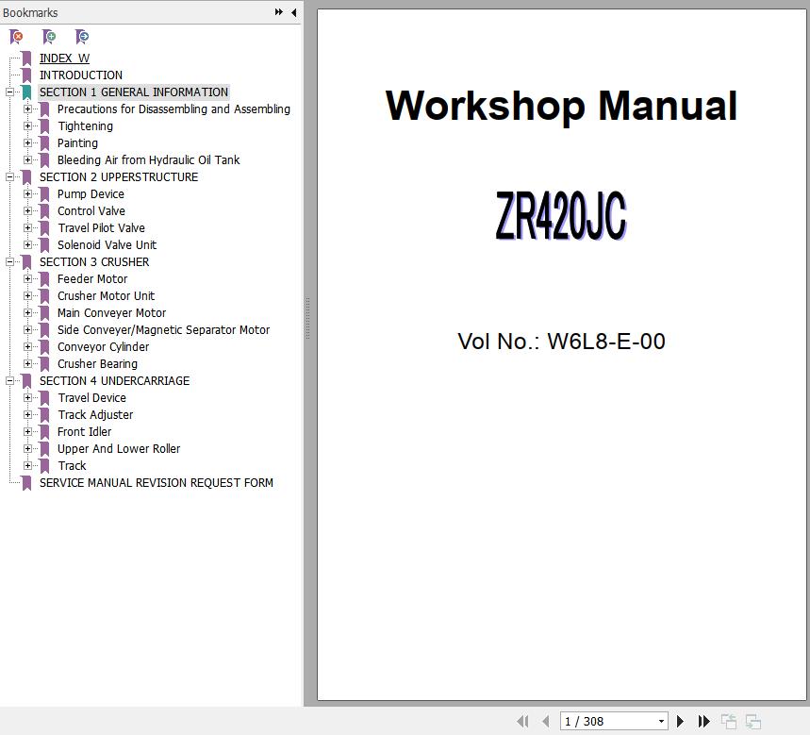This screenshot has height=735, width=810.
Task: Go to Side Conveyer/Magnetic Separator Motor bookmark
Action: pyautogui.click(x=164, y=330)
